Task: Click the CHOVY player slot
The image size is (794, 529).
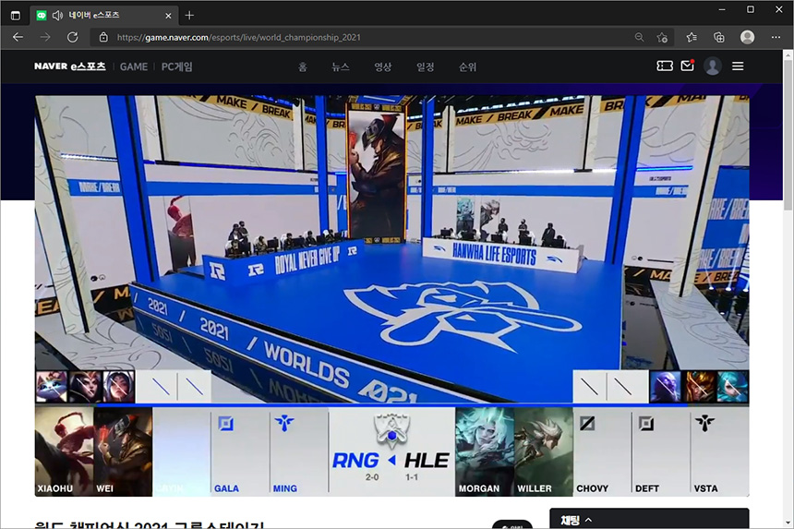Action: click(602, 451)
